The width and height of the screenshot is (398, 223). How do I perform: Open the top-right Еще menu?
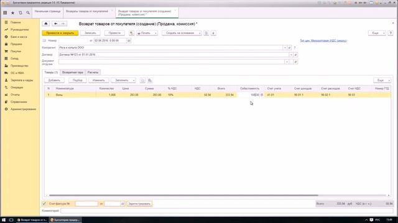point(377,33)
